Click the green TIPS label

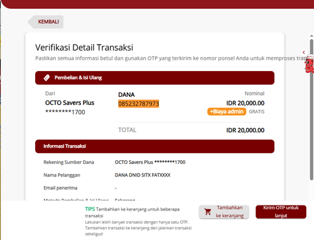coord(90,209)
